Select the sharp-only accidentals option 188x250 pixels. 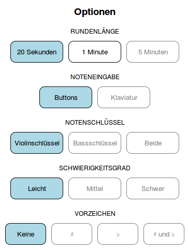pyautogui.click(x=71, y=234)
